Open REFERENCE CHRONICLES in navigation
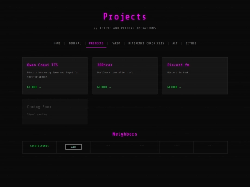The image size is (250, 187). click(146, 43)
